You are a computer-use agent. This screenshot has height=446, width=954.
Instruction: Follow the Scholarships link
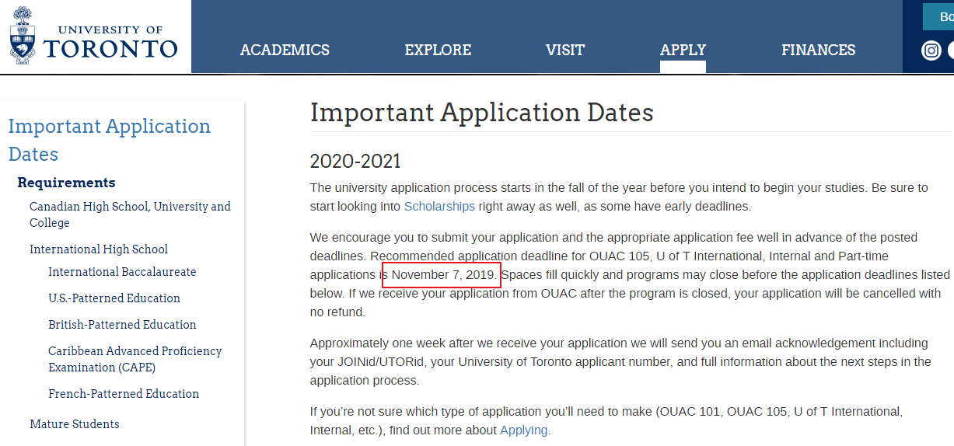click(x=439, y=207)
